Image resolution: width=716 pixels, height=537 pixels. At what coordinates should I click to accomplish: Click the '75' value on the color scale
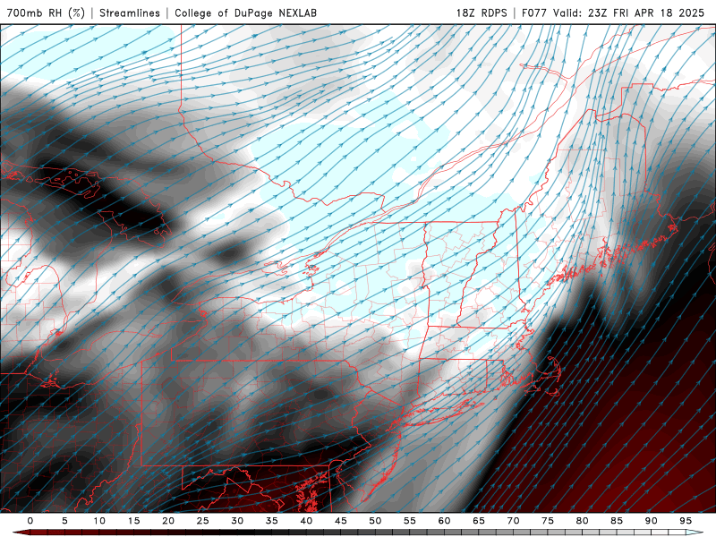548,521
